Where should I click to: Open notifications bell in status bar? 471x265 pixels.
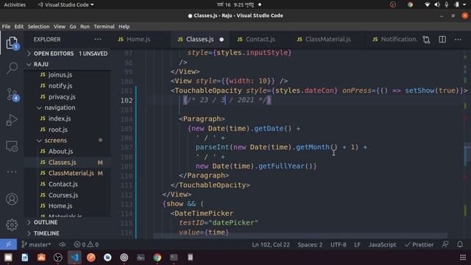pyautogui.click(x=460, y=244)
